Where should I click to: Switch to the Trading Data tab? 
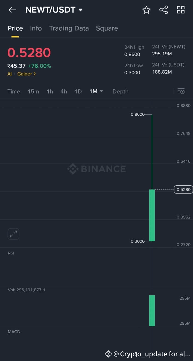click(69, 28)
